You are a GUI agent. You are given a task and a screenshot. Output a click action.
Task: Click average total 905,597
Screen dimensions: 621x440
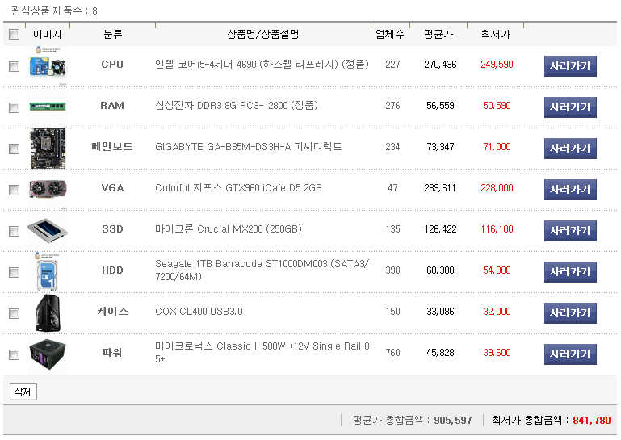(453, 420)
